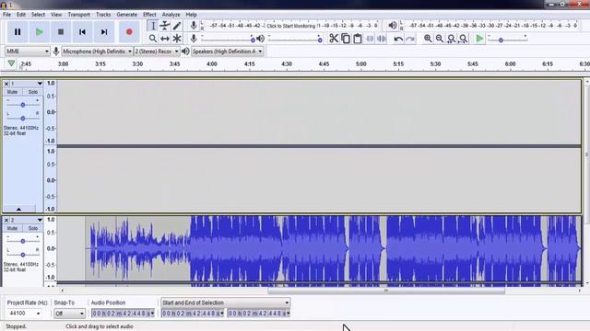This screenshot has height=331, width=590.
Task: Open the Generate menu
Action: tap(127, 15)
